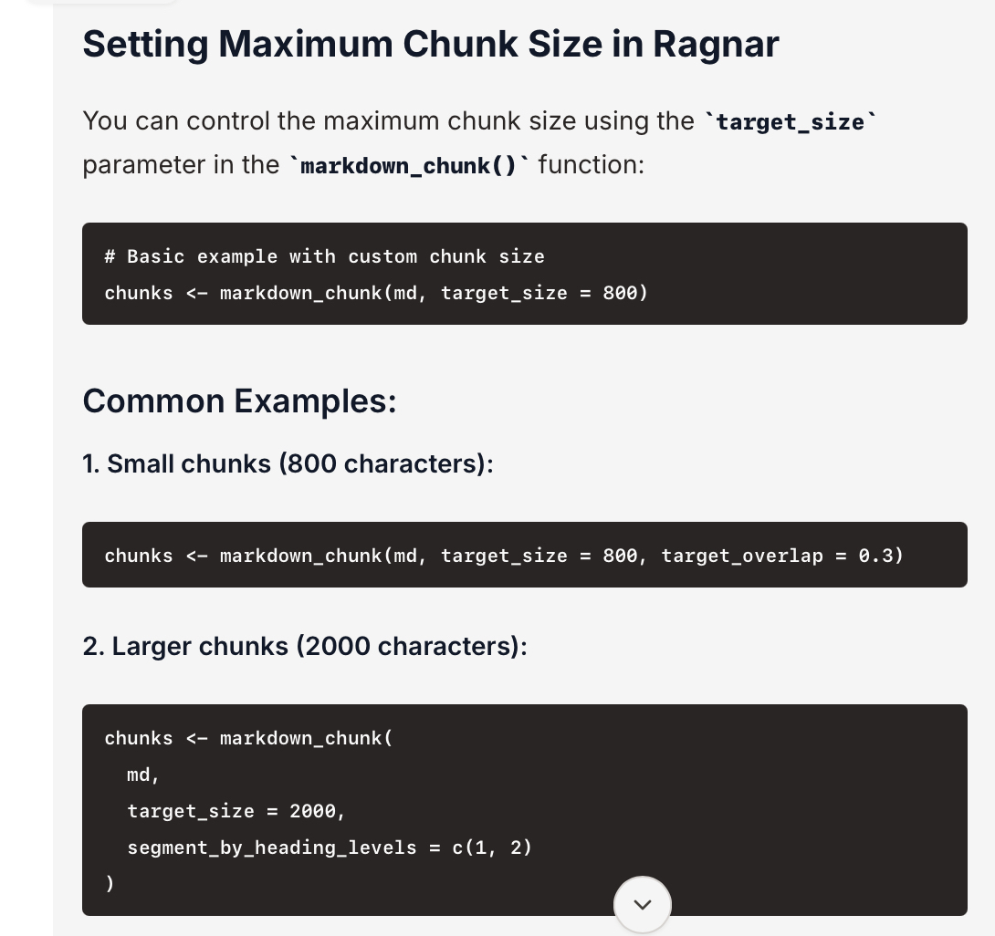Click the 'Common Examples:' heading
The height and width of the screenshot is (936, 995).
pos(239,400)
